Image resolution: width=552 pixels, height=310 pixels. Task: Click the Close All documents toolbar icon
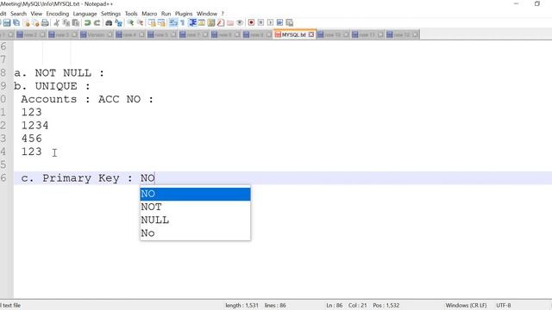(x=35, y=23)
